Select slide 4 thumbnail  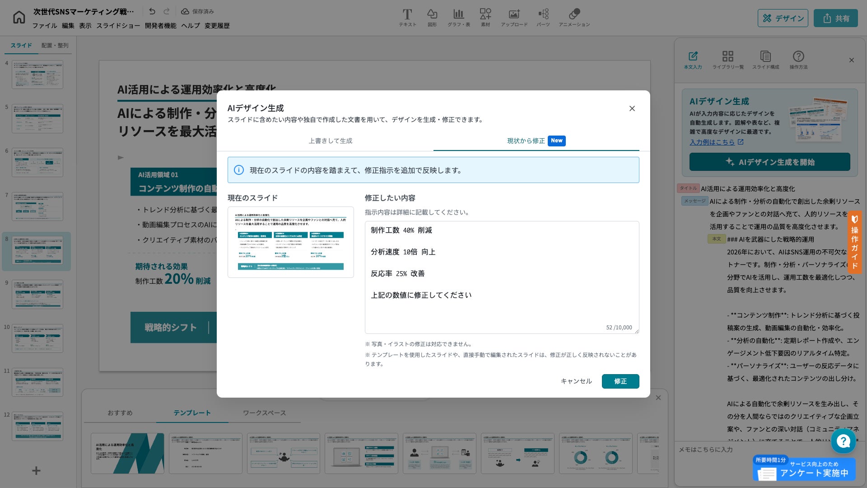click(x=37, y=75)
